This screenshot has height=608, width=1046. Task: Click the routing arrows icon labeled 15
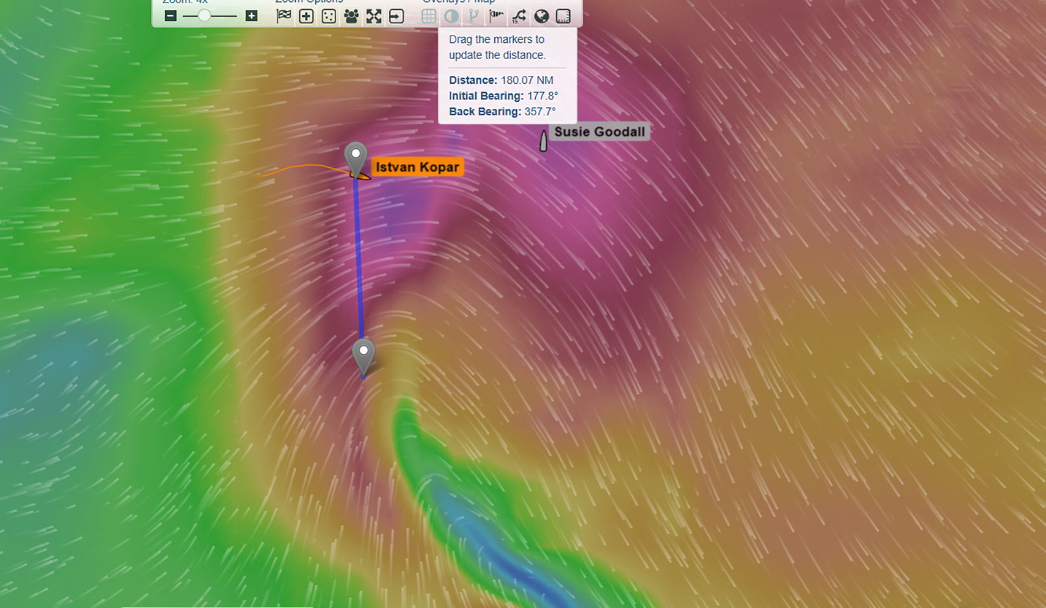click(x=519, y=16)
